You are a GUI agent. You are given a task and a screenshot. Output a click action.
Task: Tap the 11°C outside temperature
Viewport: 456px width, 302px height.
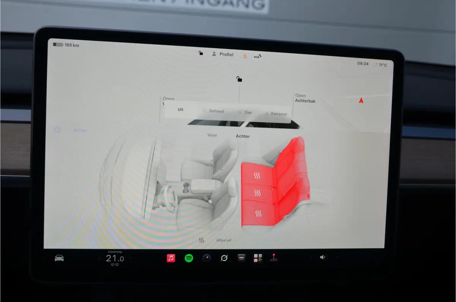coord(383,65)
